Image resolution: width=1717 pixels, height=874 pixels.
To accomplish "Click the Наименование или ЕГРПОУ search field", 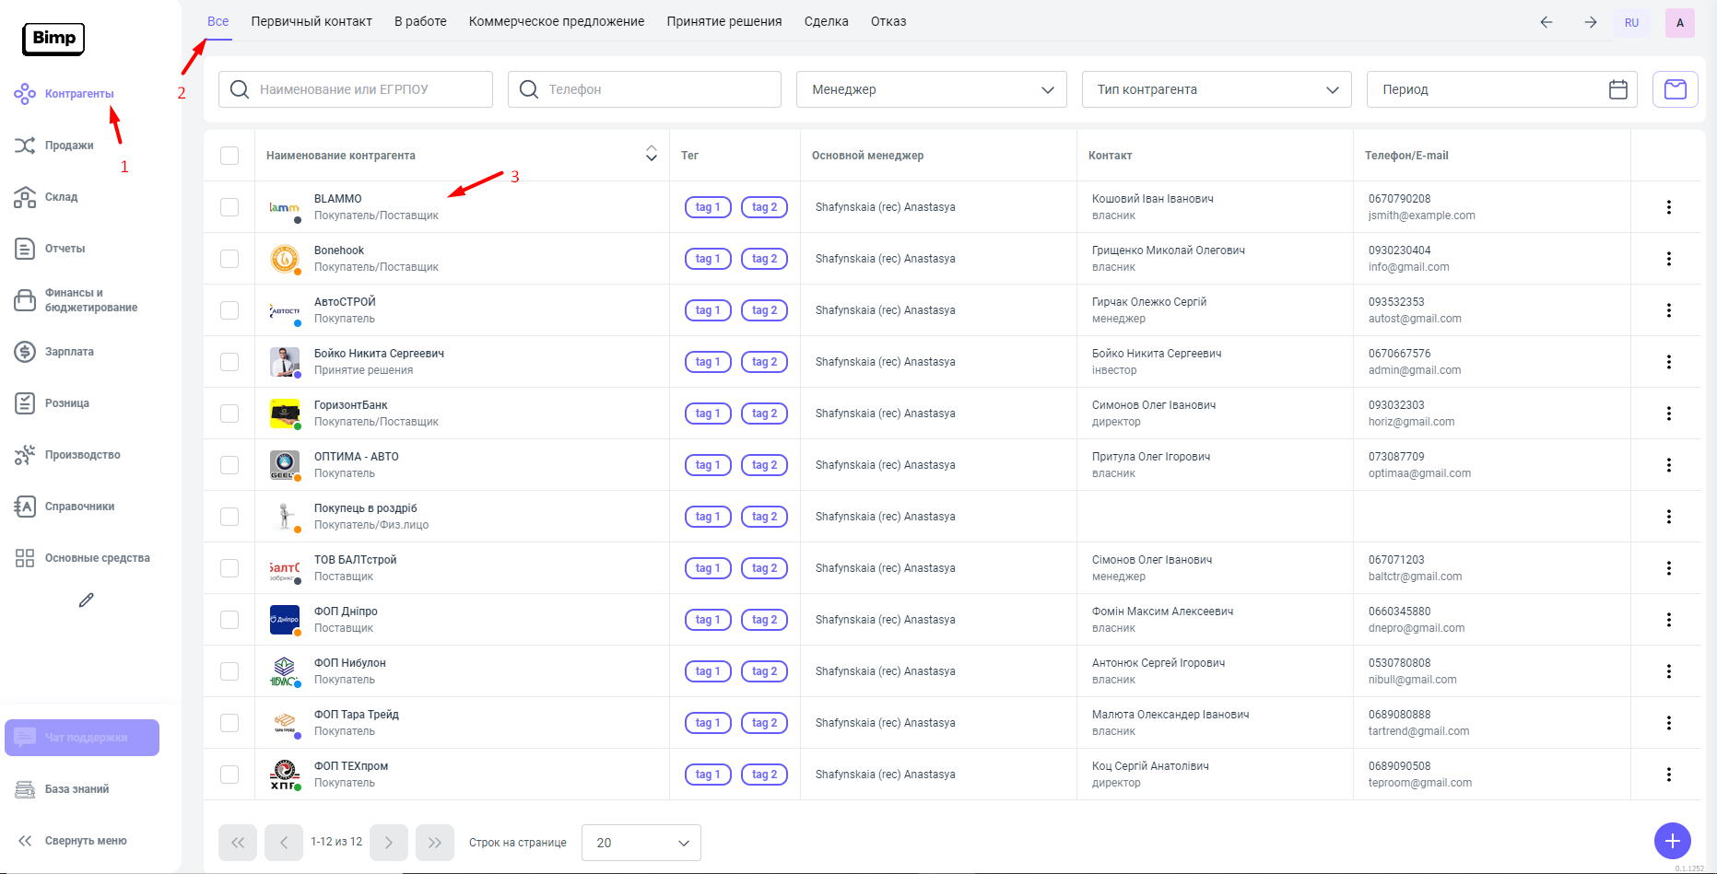I will tap(369, 89).
